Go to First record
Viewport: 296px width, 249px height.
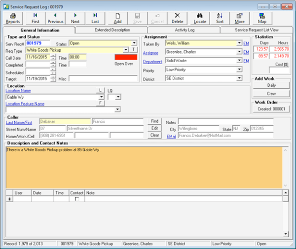[36, 18]
